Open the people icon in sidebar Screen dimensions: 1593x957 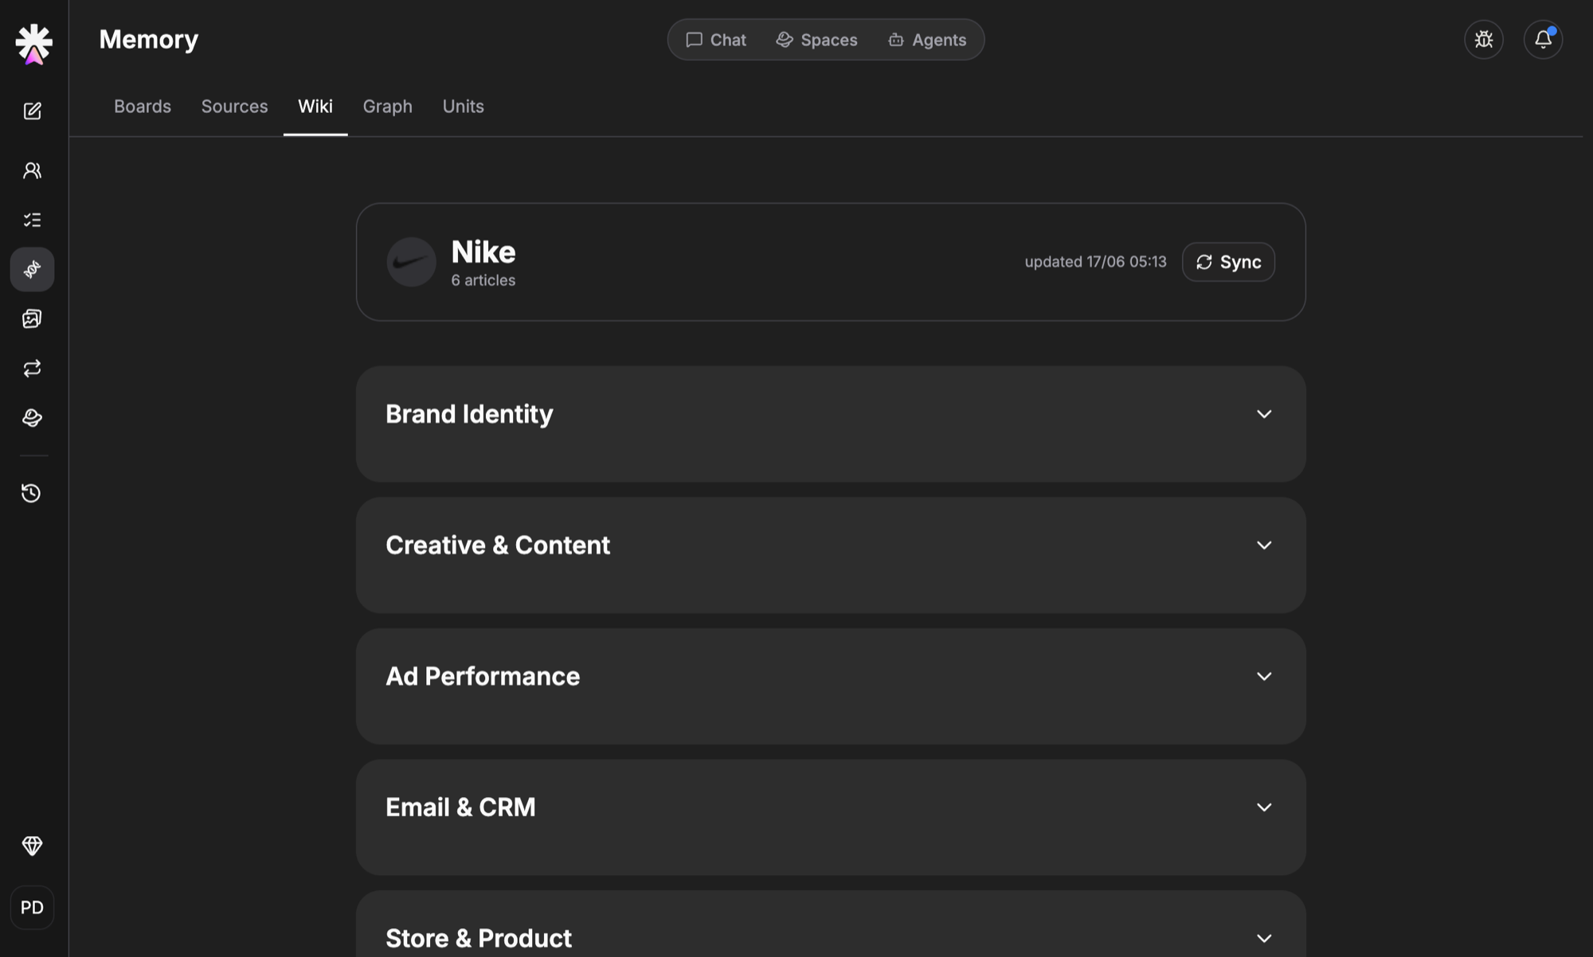pyautogui.click(x=32, y=170)
